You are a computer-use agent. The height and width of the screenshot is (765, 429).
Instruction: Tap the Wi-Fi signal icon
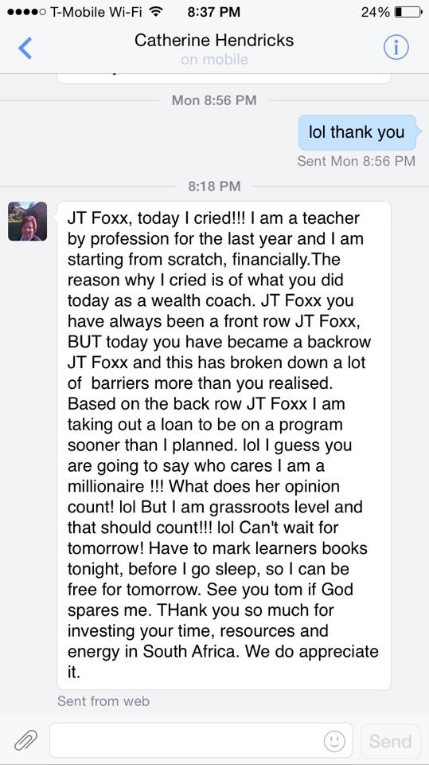(155, 12)
